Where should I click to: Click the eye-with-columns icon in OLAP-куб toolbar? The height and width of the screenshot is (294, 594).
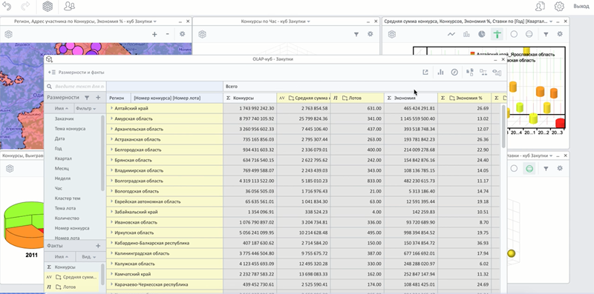[x=497, y=72]
